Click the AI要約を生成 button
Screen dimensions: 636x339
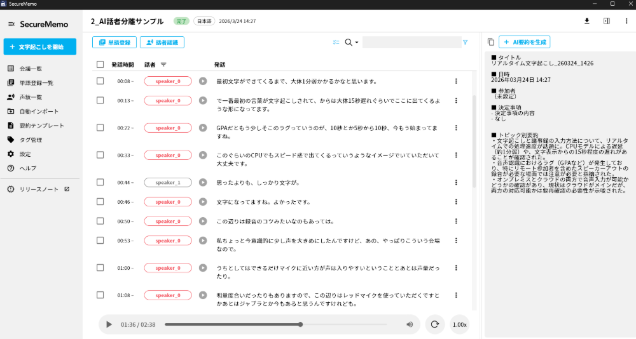(x=525, y=42)
